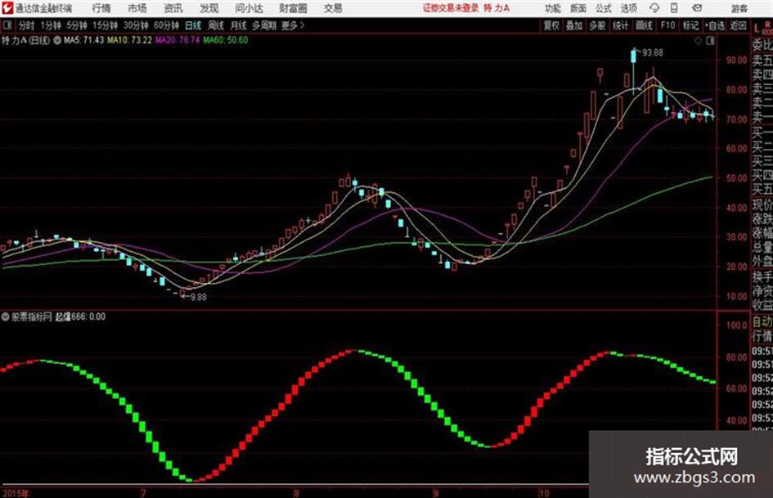Switch to 分时 intraday view

pyautogui.click(x=26, y=25)
